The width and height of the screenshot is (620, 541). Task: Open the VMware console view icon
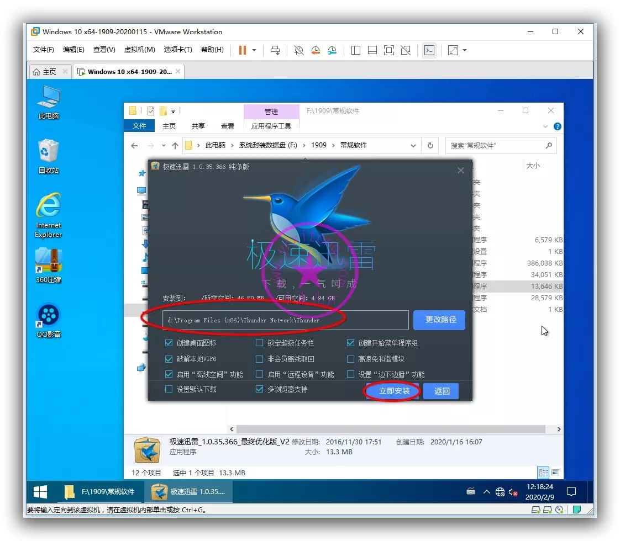tap(429, 50)
